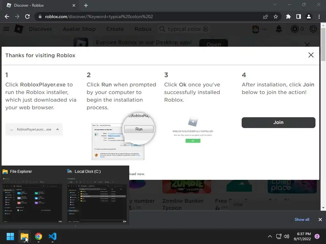Image resolution: width=326 pixels, height=244 pixels.
Task: Go back in Chrome history
Action: pos(7,17)
